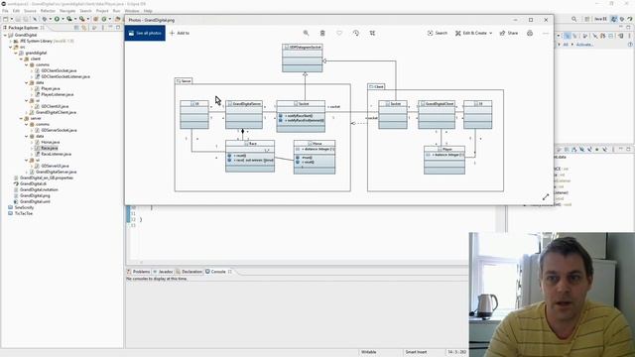Collapse the client package node

21,59
